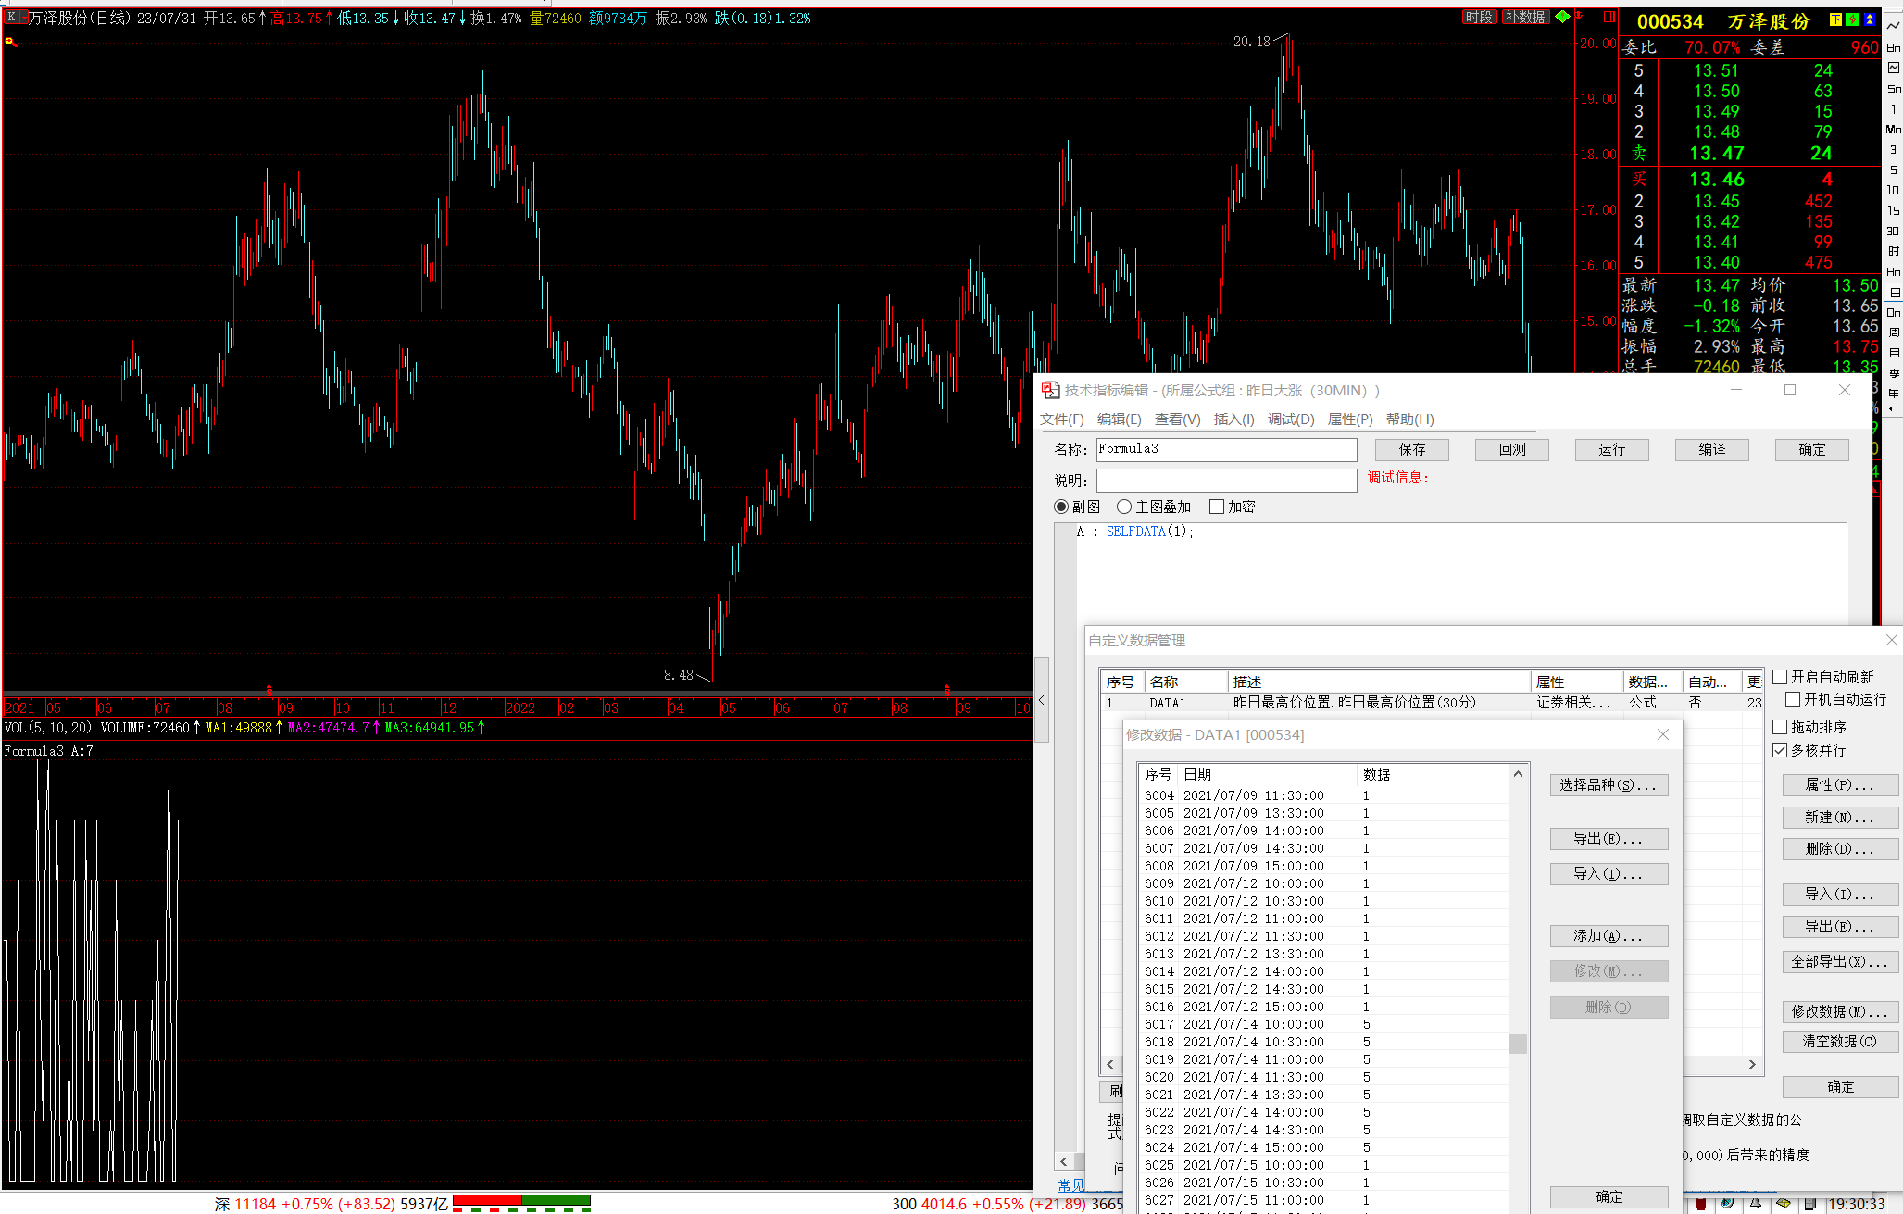Select the Hn period icon
Screen dimensions: 1903x1214
pos(1894,271)
